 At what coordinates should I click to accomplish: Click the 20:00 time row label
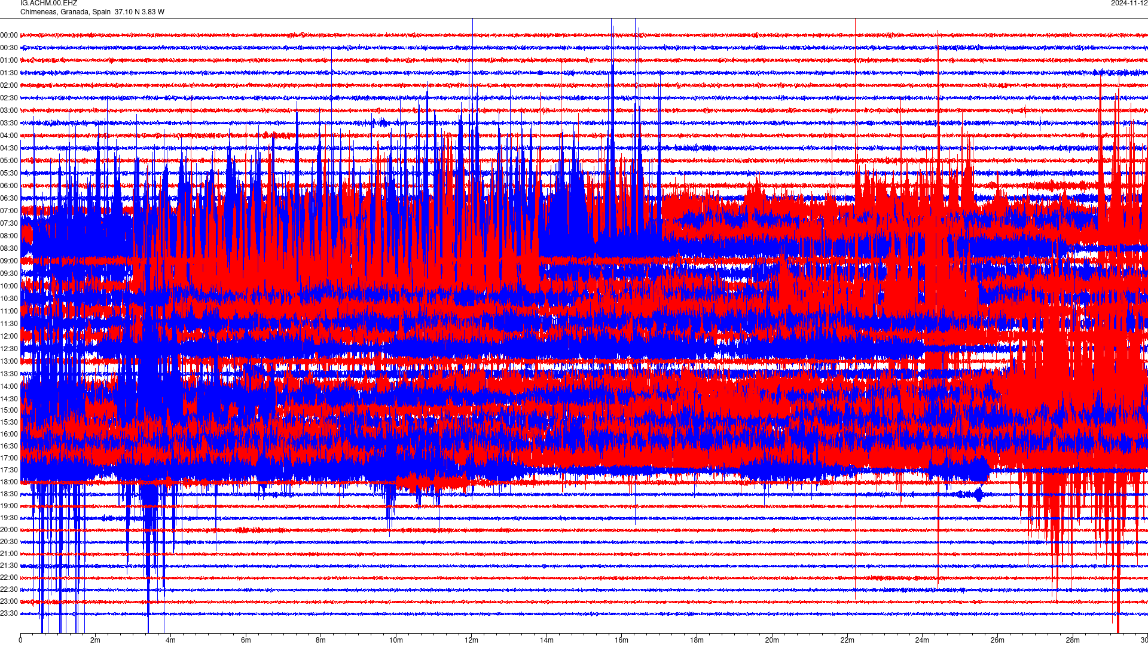pyautogui.click(x=9, y=530)
